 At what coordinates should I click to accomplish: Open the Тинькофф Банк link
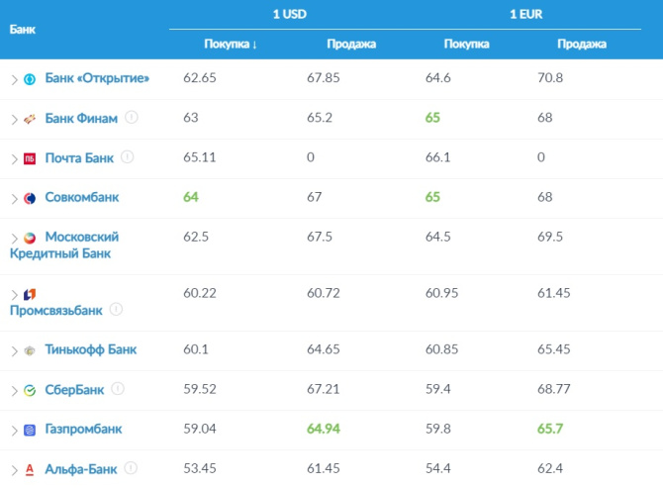(91, 349)
